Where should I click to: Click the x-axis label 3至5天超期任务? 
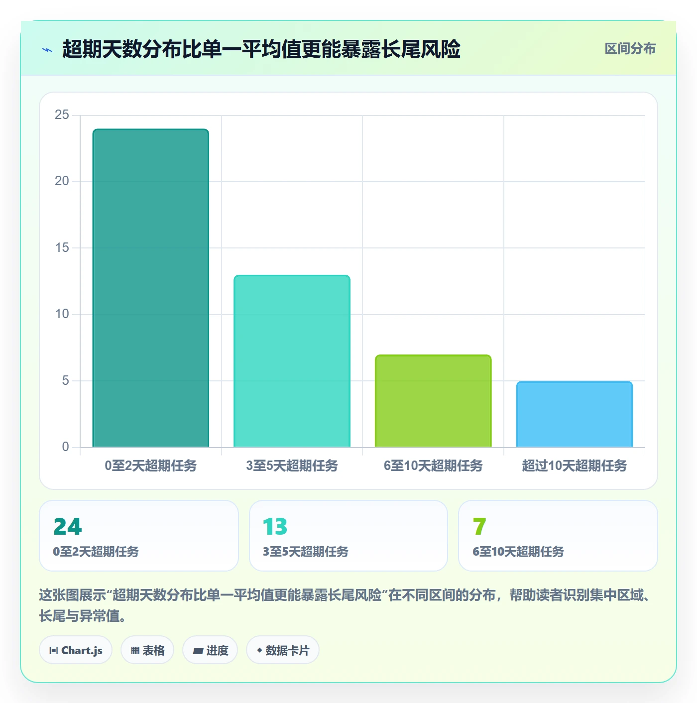pos(292,466)
